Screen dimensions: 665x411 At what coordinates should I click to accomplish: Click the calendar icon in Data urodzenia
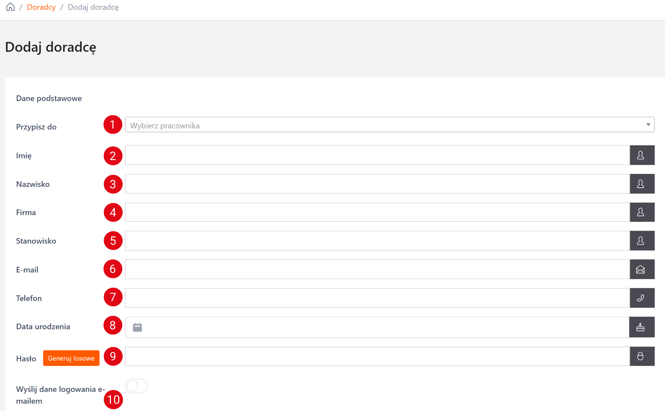pos(137,328)
